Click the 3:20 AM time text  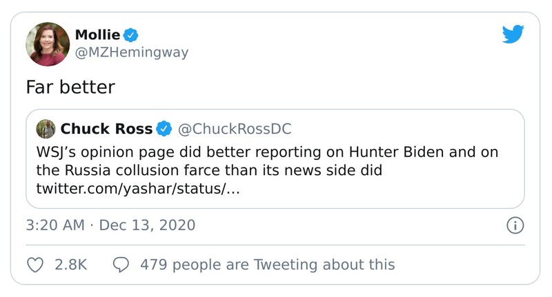point(54,225)
